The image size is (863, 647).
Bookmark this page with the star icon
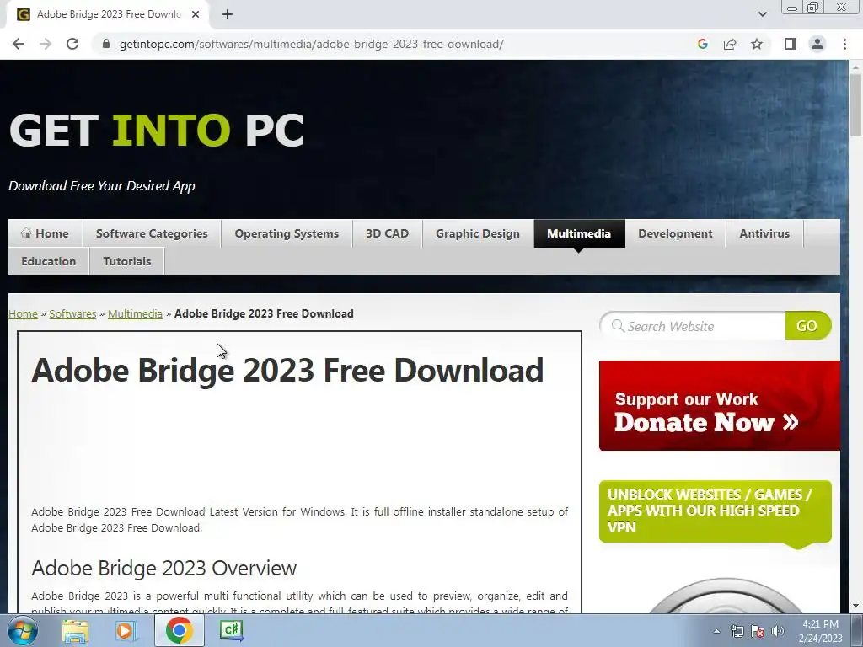click(757, 44)
